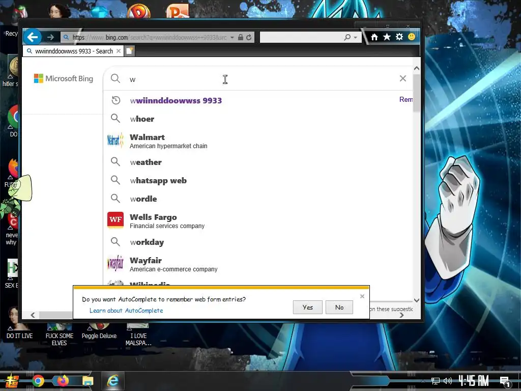
Task: Launch Firefox from the taskbar
Action: pyautogui.click(x=63, y=381)
